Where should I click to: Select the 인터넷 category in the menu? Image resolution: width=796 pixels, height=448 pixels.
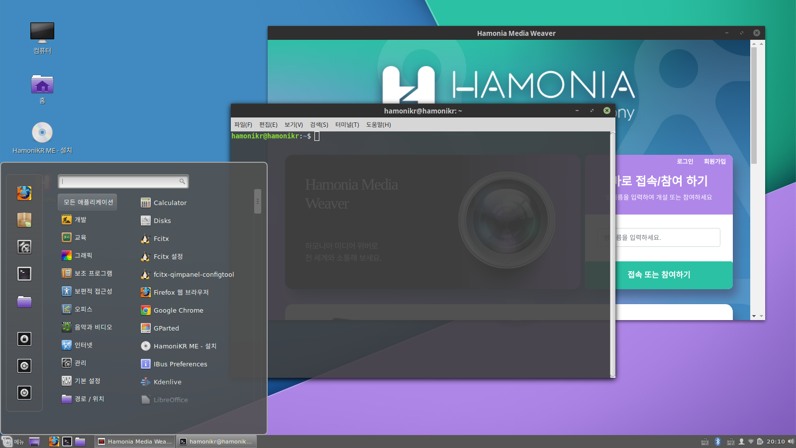(83, 345)
